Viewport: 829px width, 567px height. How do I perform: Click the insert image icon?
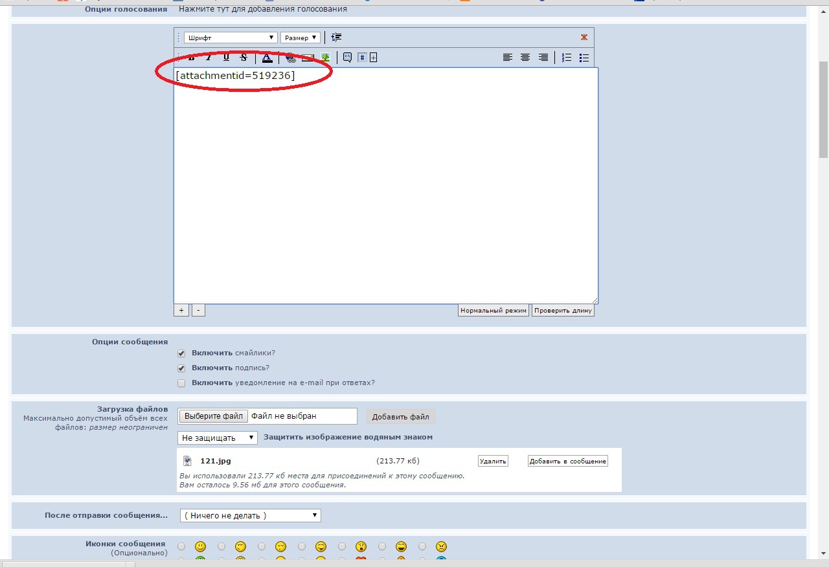click(x=325, y=58)
